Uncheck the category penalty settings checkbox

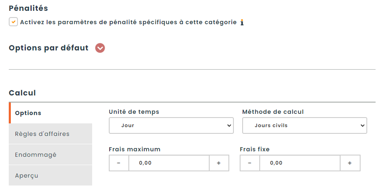(x=13, y=22)
